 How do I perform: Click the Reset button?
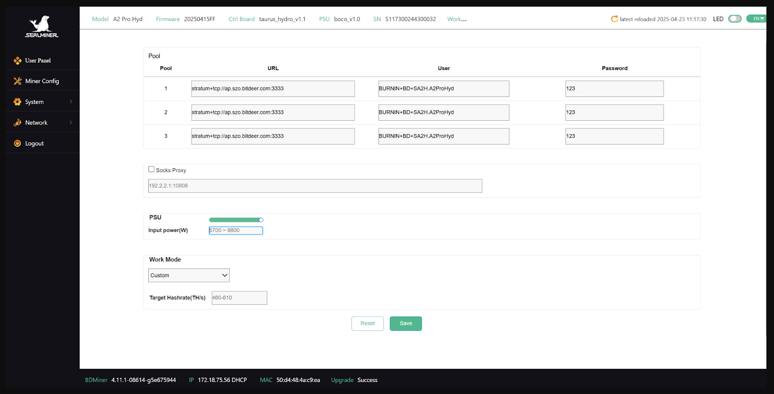pyautogui.click(x=368, y=324)
